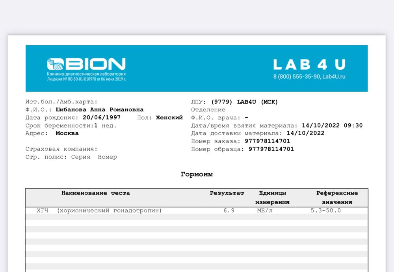Click the BION logo in the header
Image resolution: width=394 pixels, height=272 pixels.
[86, 64]
